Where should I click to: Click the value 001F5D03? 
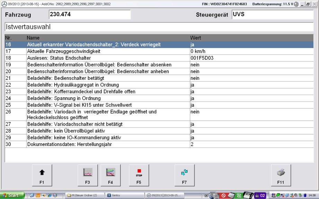202,58
